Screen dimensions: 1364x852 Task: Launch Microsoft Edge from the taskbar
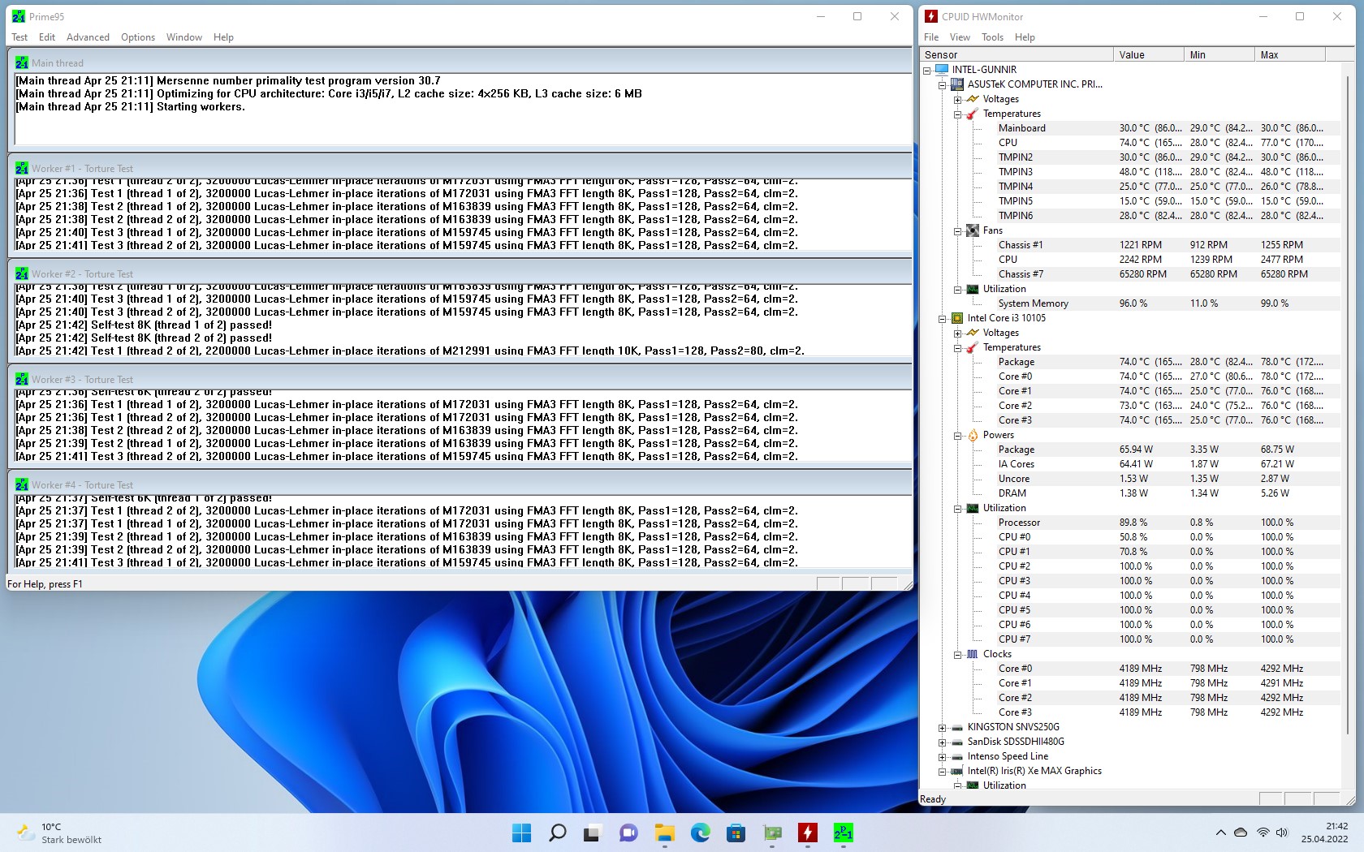pos(700,833)
